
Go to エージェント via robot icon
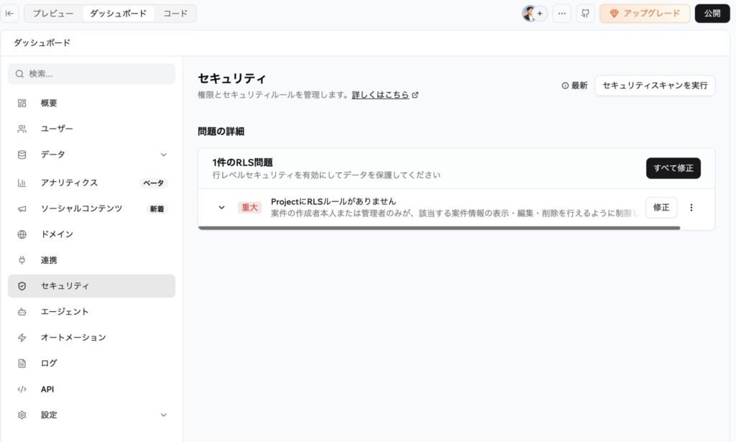click(x=22, y=312)
